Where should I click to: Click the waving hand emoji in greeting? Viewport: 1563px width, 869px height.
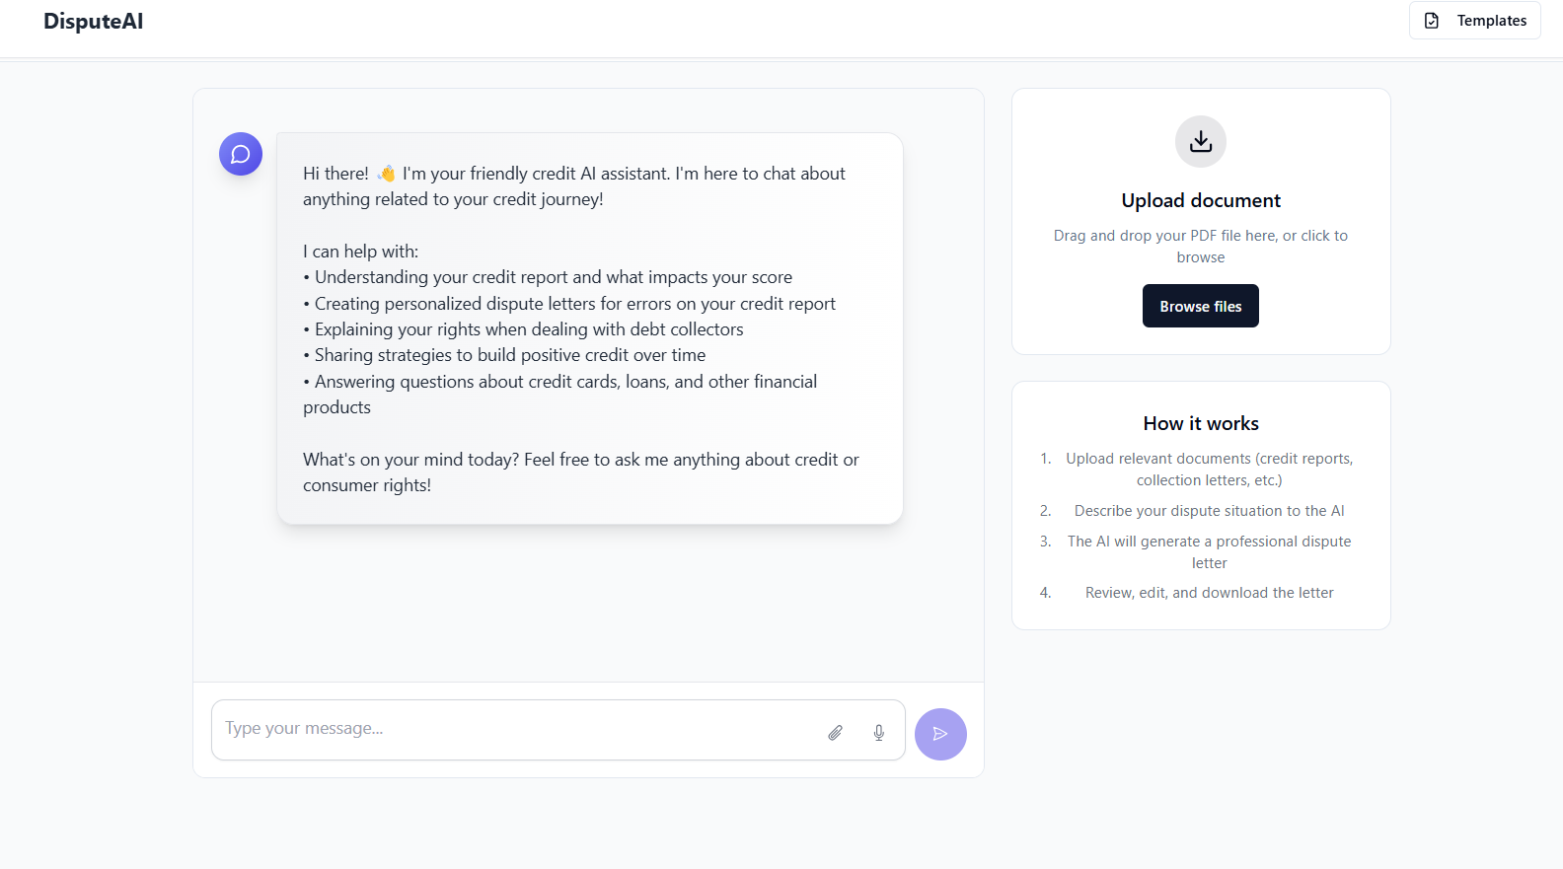coord(386,174)
